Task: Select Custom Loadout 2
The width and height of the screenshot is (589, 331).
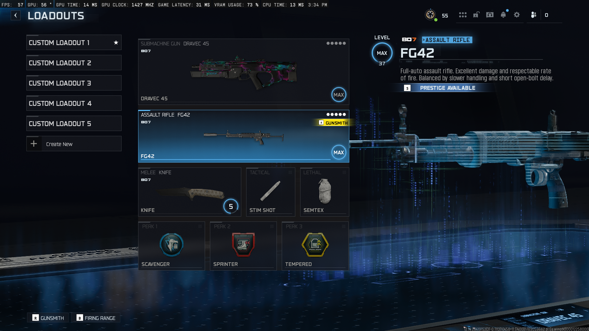Action: 74,63
